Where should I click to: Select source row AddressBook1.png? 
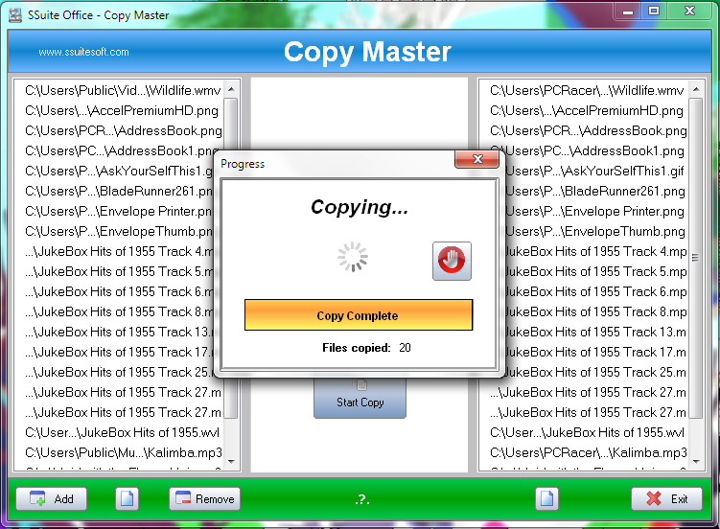120,151
